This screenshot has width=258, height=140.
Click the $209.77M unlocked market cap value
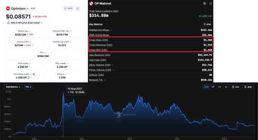click(x=62, y=35)
